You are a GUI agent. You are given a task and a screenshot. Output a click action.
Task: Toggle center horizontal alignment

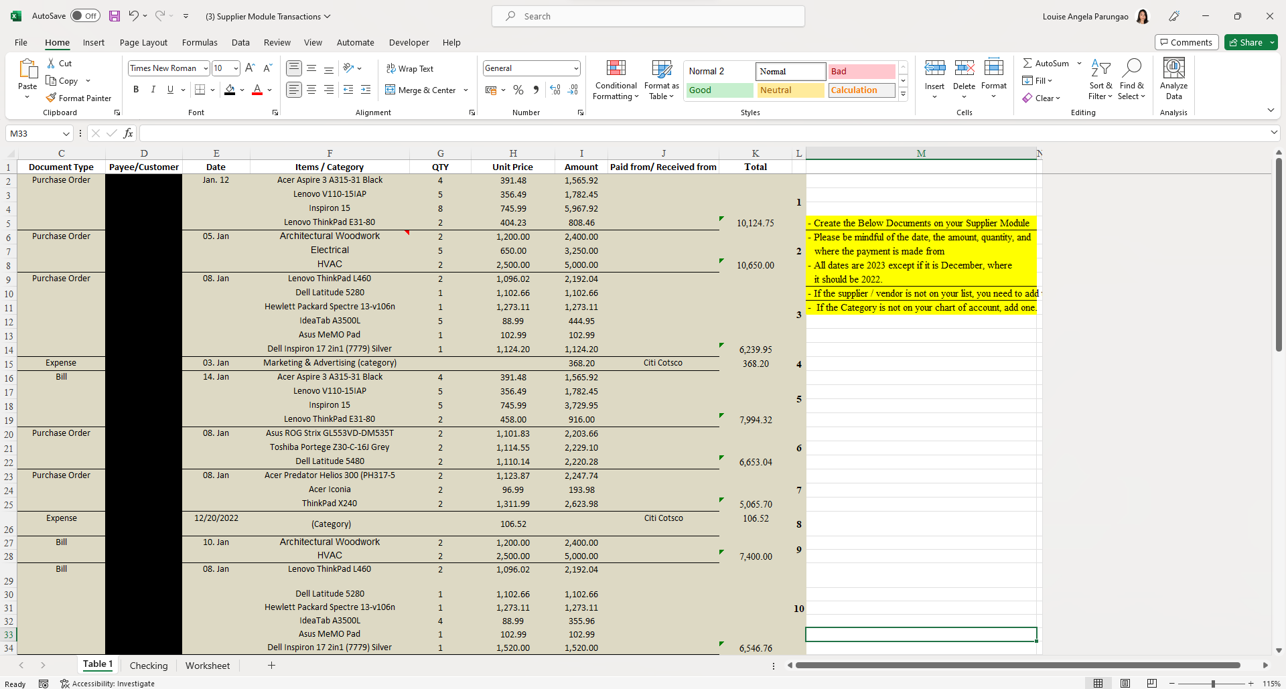pyautogui.click(x=311, y=90)
